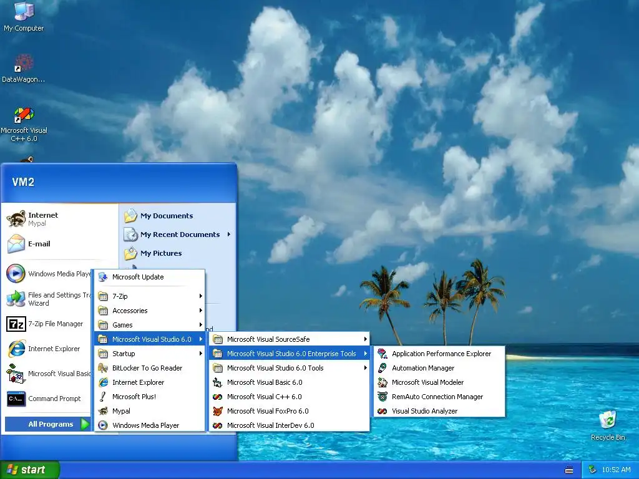Screen dimensions: 639x479
Task: Click the Microsoft Visual Modeler label
Action: click(427, 382)
